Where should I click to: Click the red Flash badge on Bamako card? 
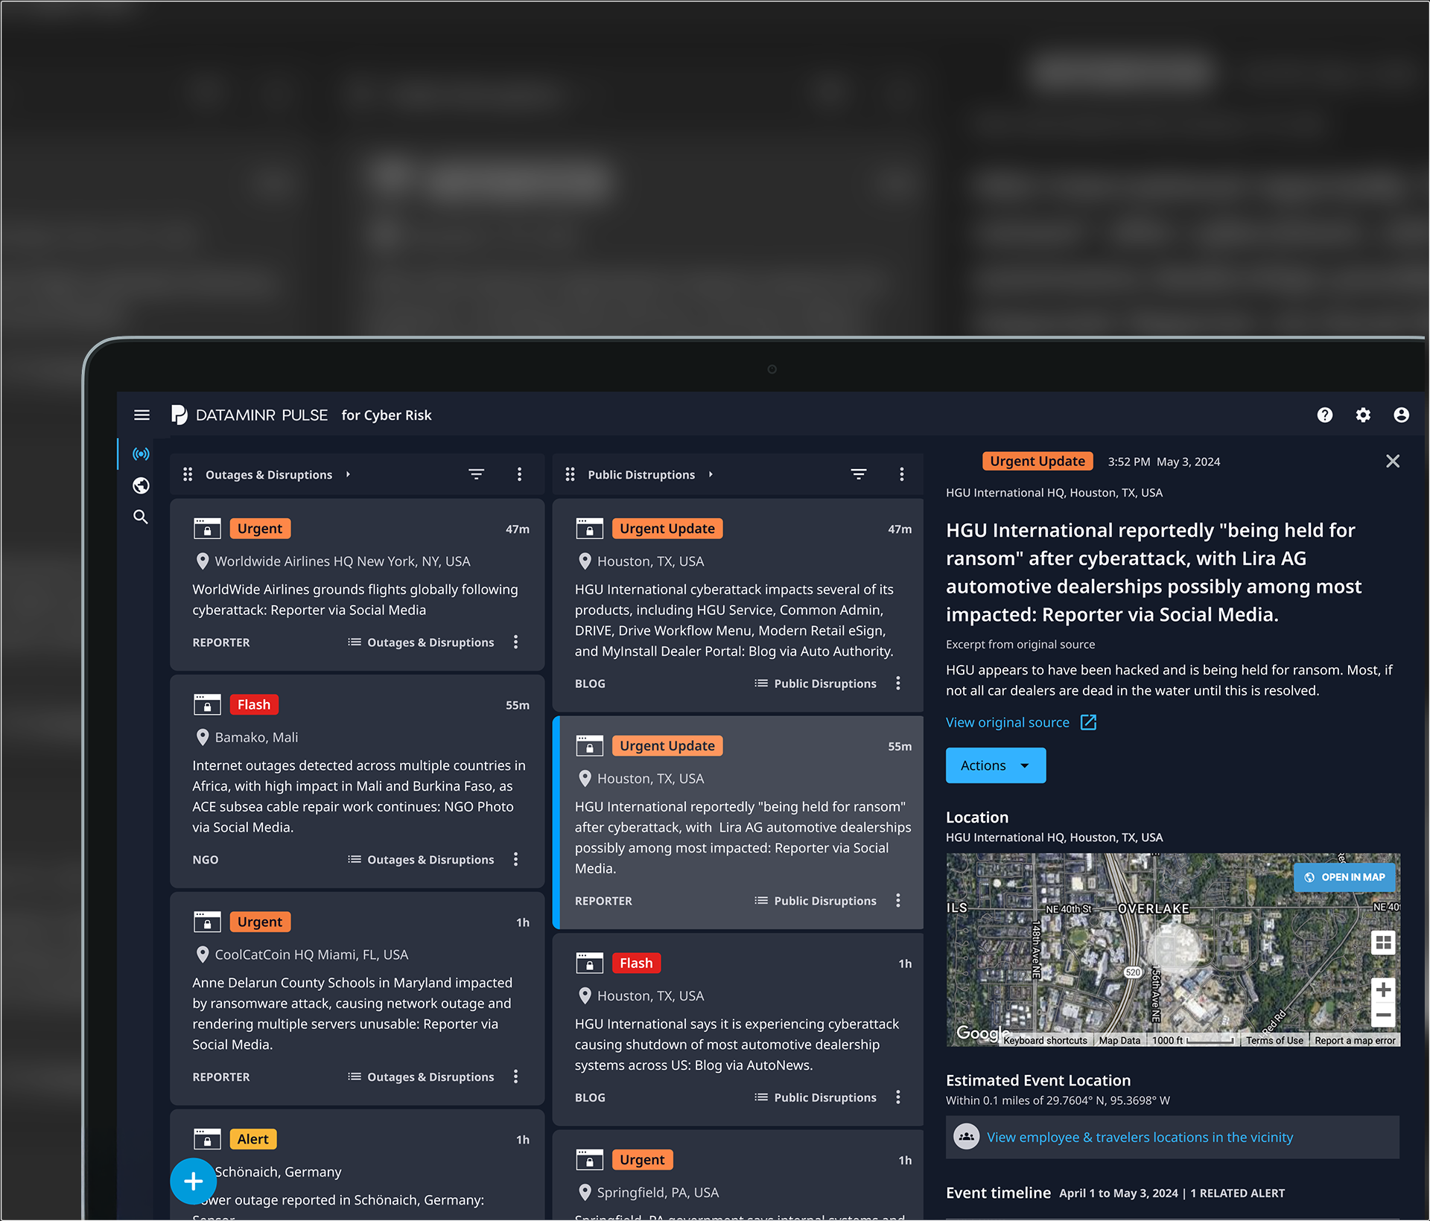[x=254, y=704]
